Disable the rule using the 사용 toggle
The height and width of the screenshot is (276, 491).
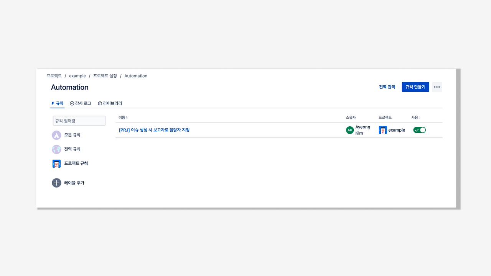pos(419,130)
